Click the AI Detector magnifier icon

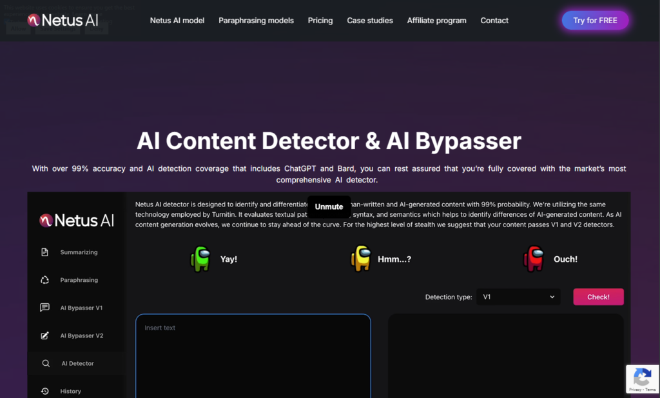46,363
